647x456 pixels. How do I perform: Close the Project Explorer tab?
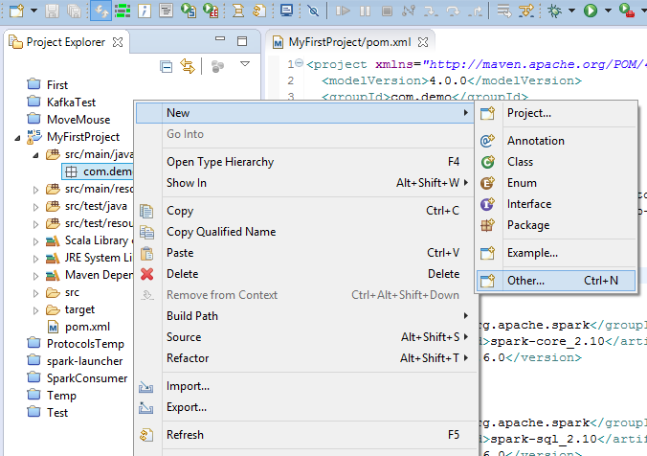point(118,42)
